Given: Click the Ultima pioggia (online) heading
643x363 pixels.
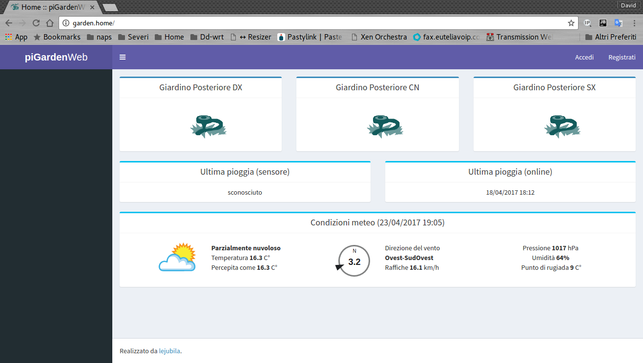Looking at the screenshot, I should coord(510,172).
